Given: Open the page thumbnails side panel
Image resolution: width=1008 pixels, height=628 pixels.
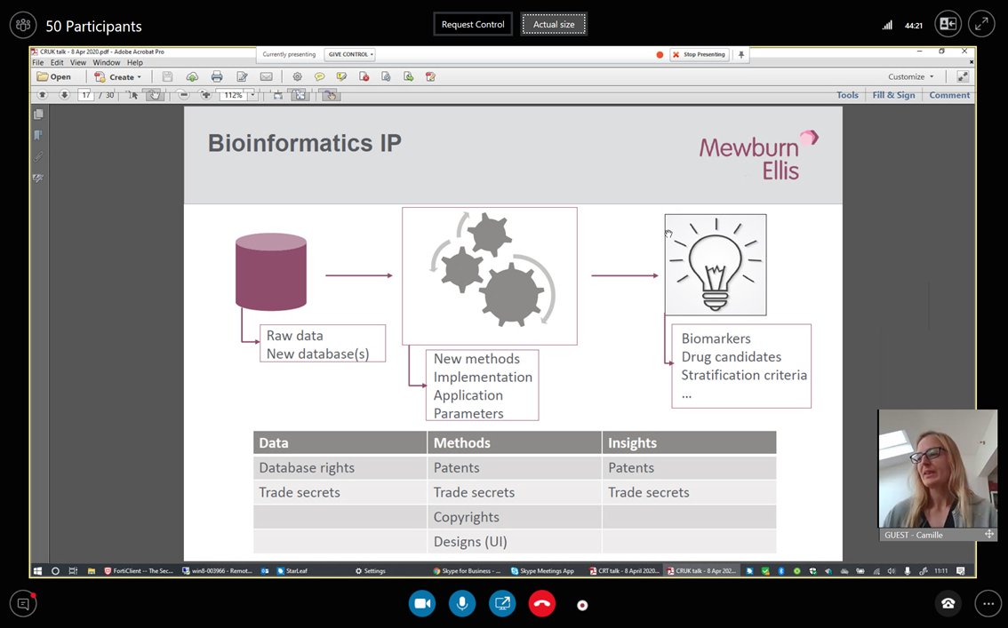Looking at the screenshot, I should tap(38, 115).
